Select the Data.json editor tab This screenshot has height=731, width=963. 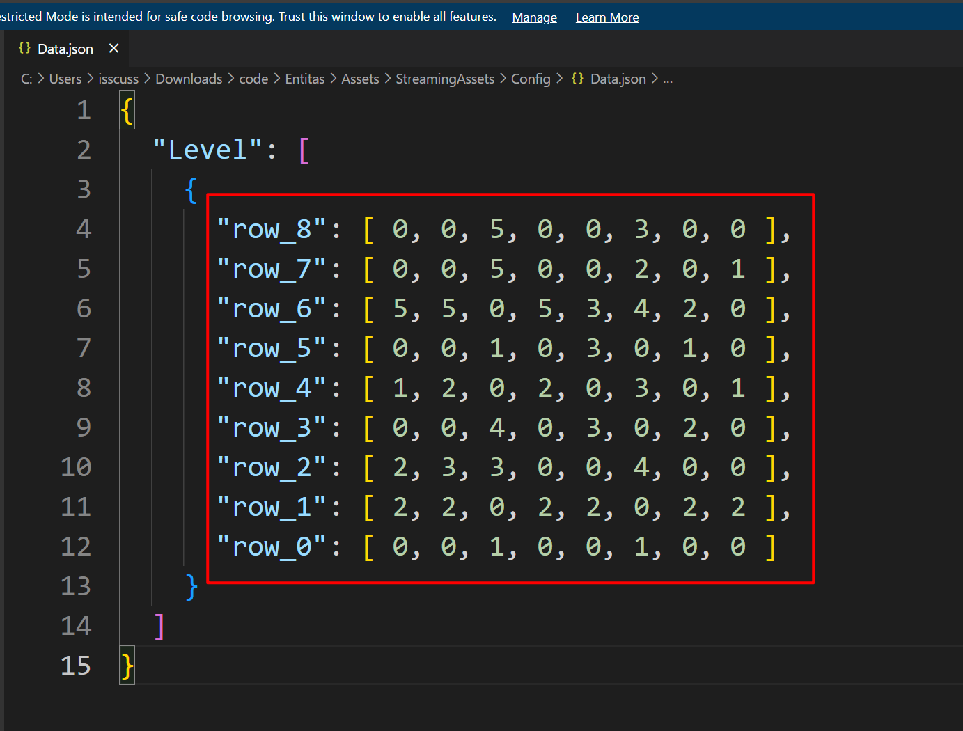tap(65, 49)
